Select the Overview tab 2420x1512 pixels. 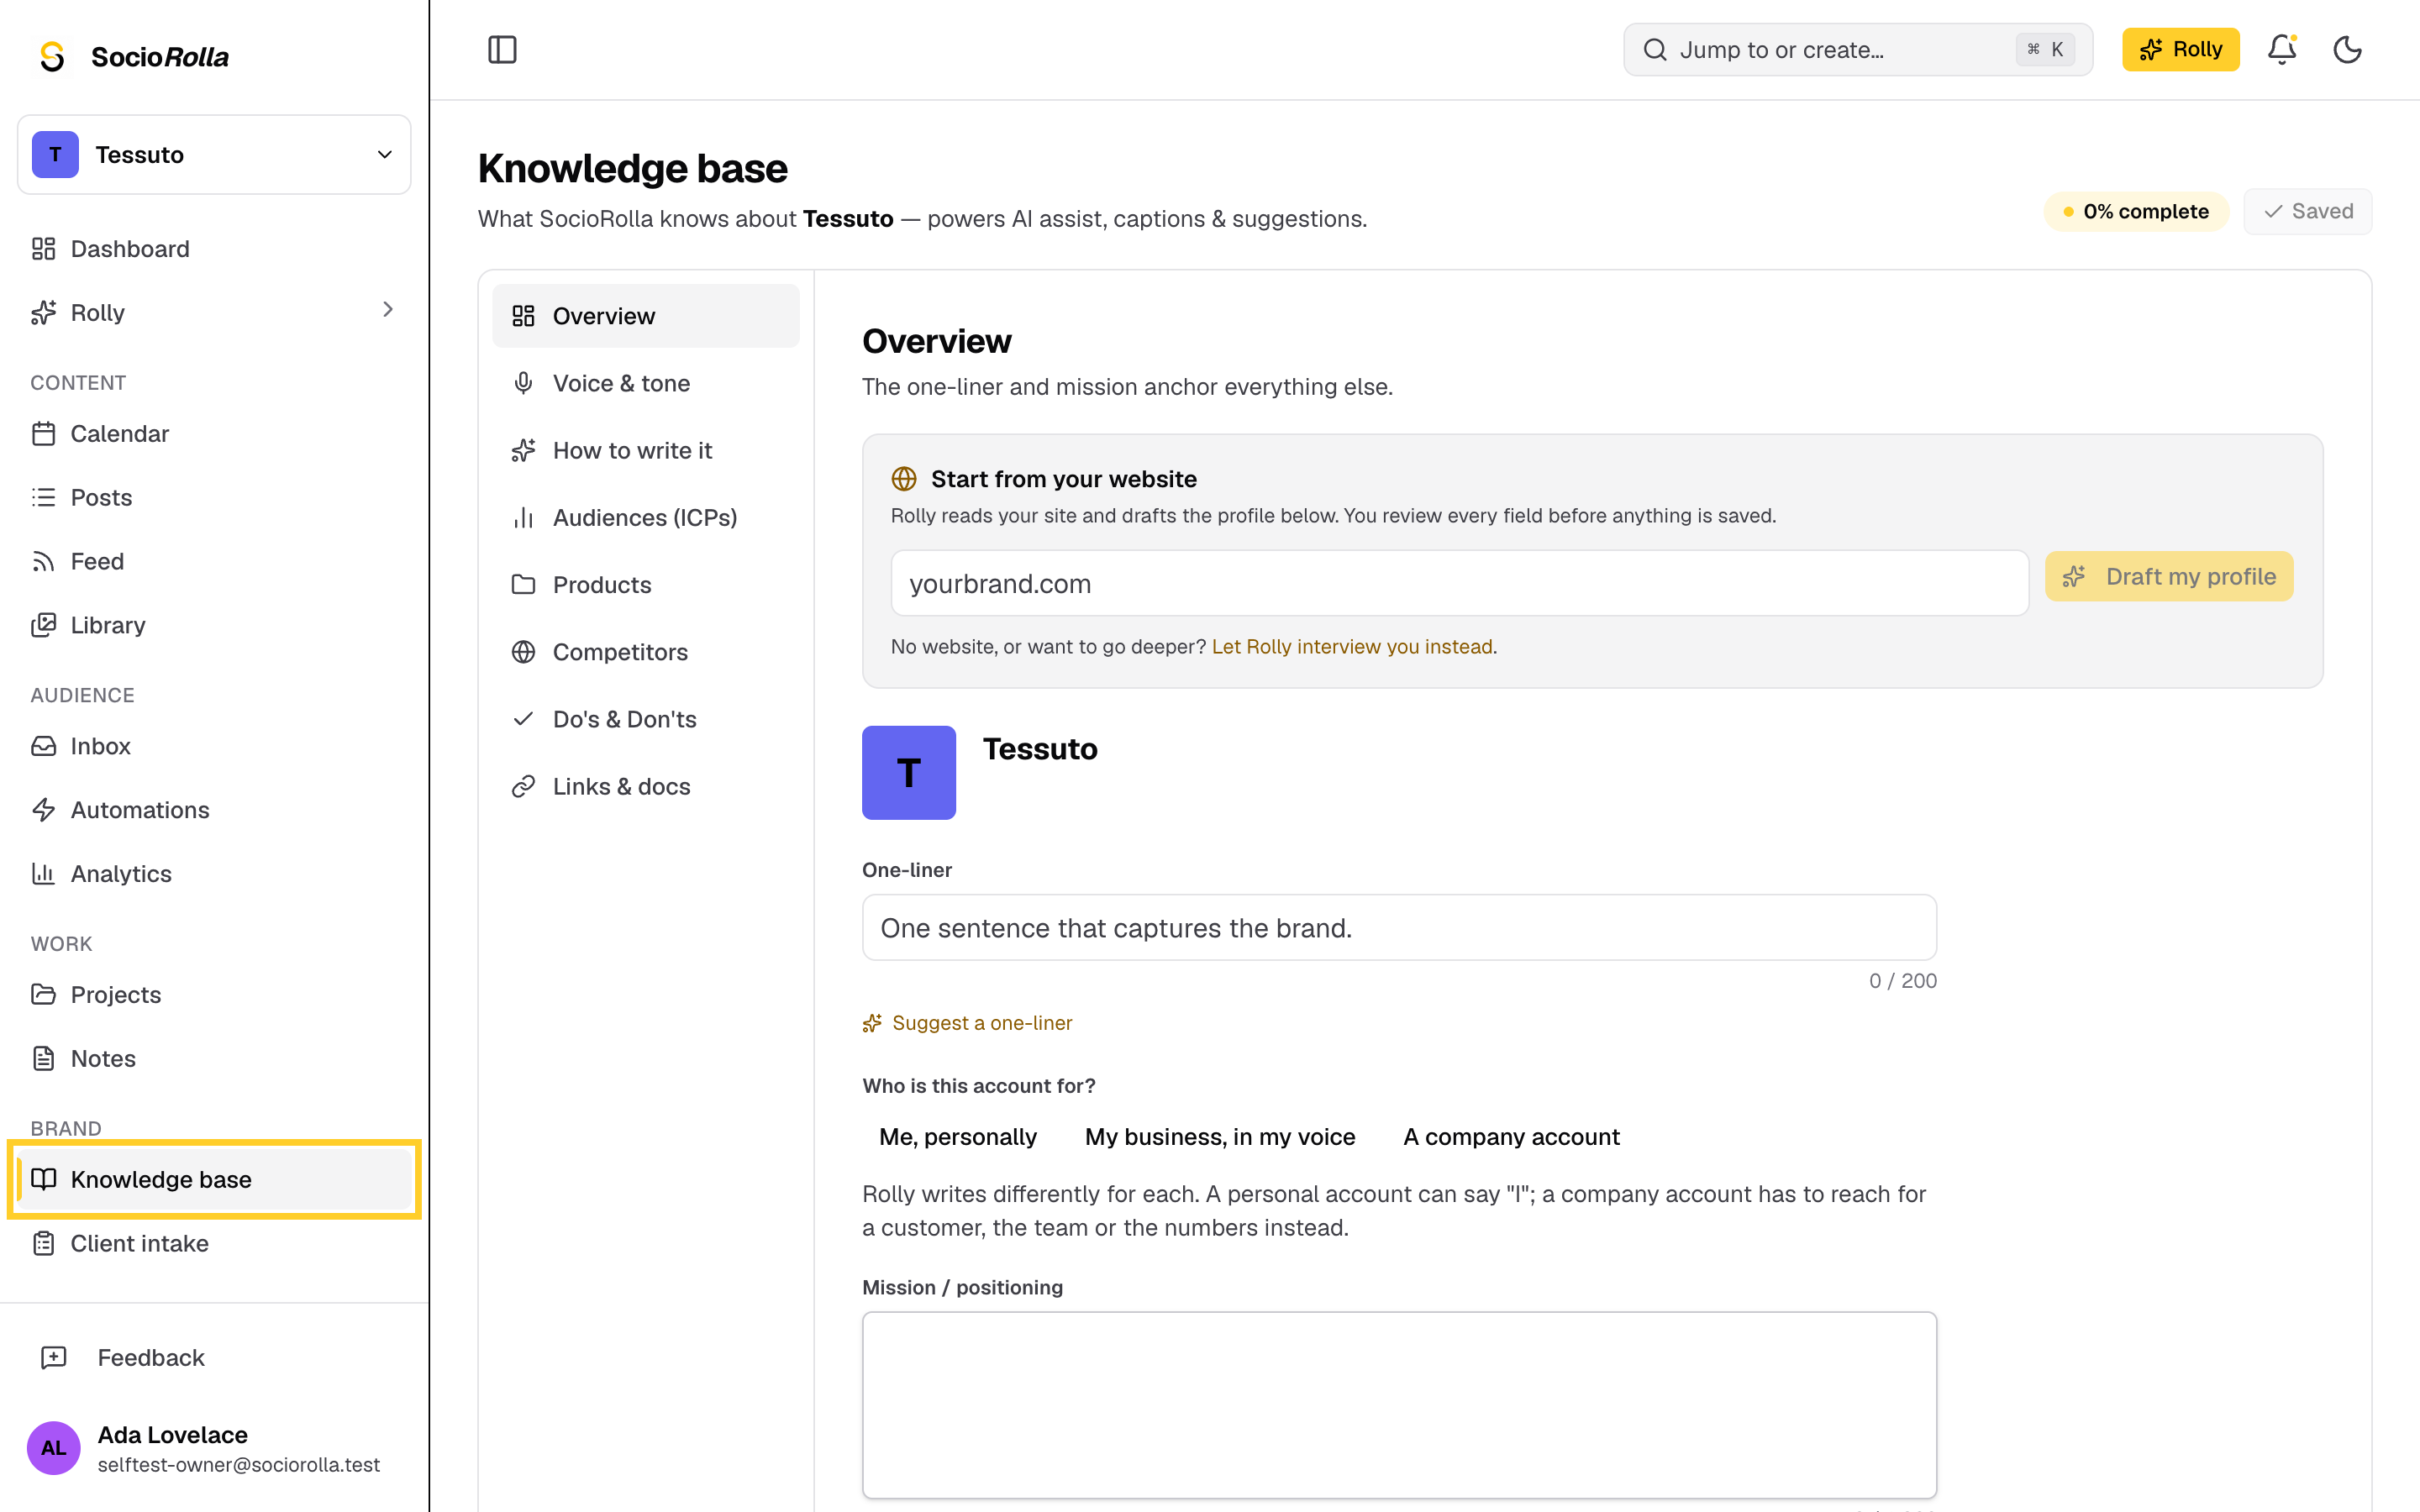coord(645,316)
